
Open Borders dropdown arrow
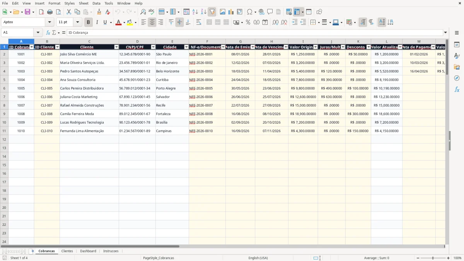318,22
